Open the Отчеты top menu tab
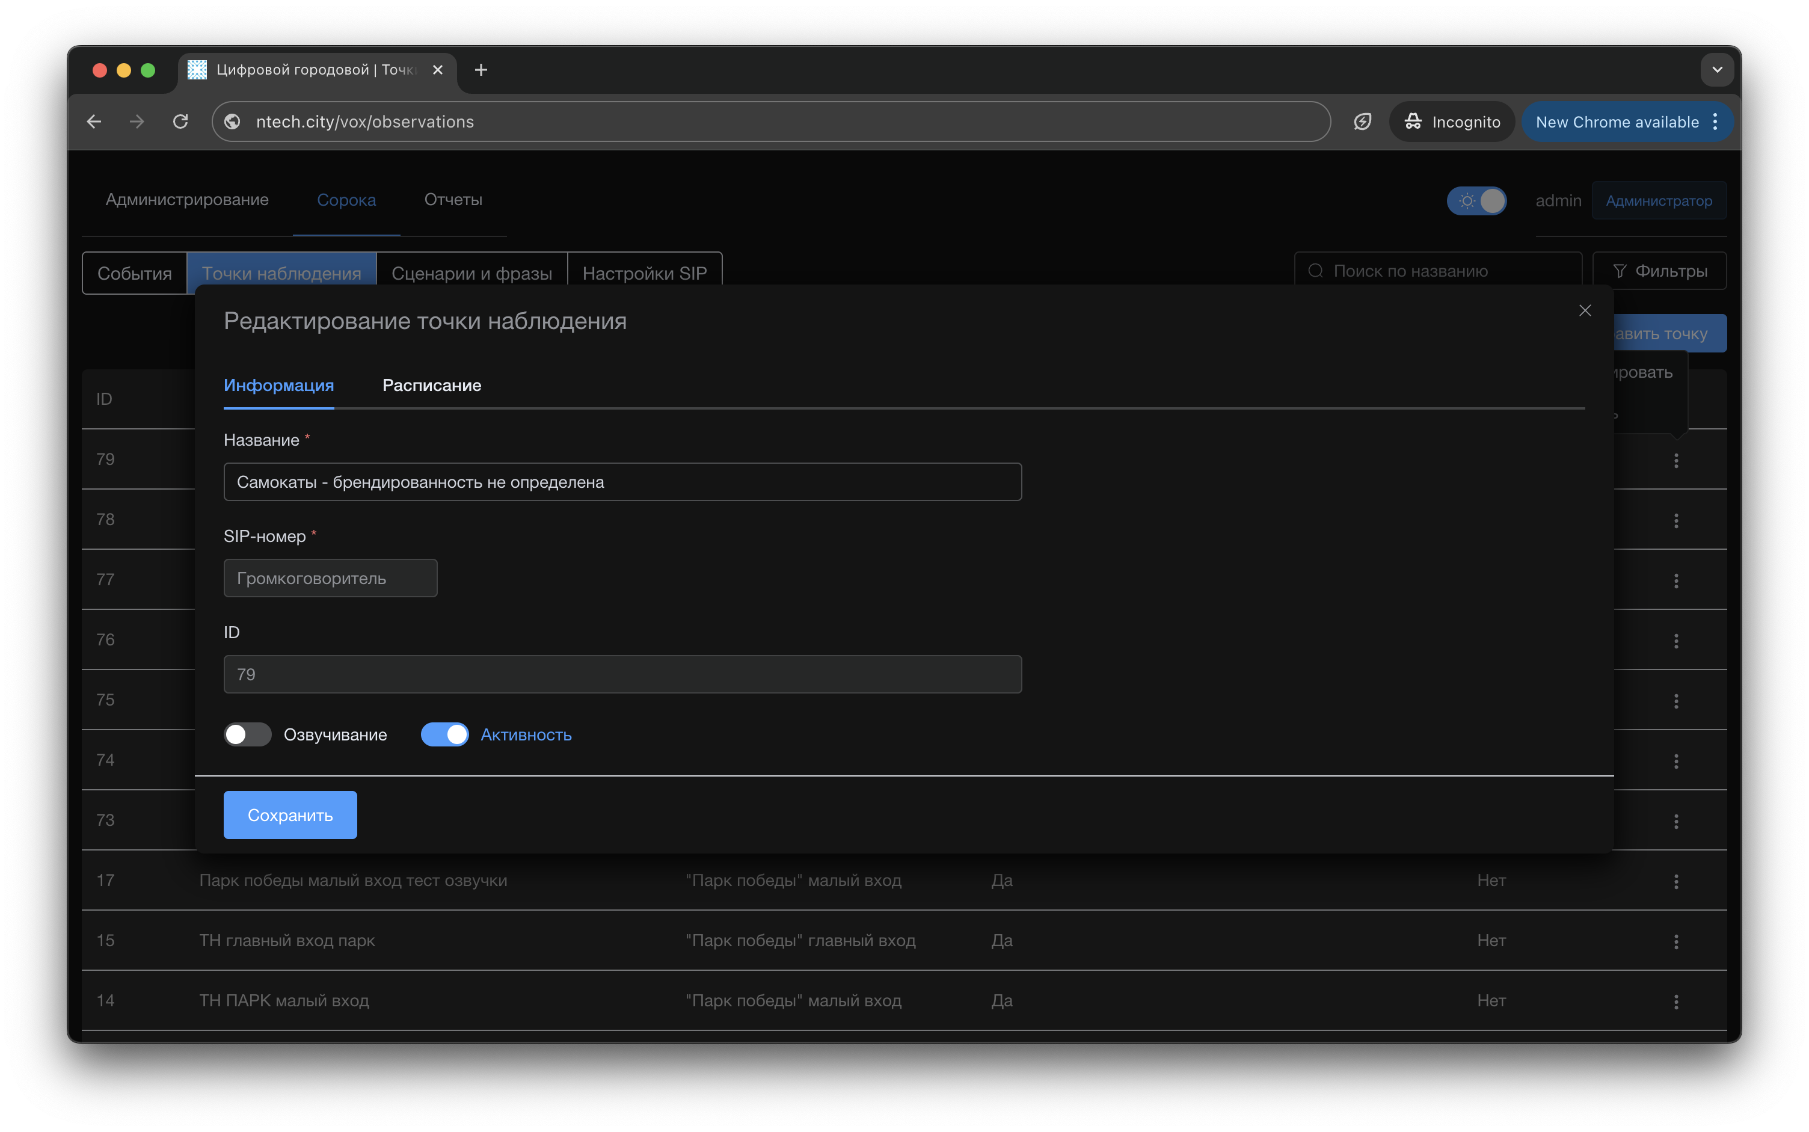Viewport: 1809px width, 1132px height. pos(453,200)
